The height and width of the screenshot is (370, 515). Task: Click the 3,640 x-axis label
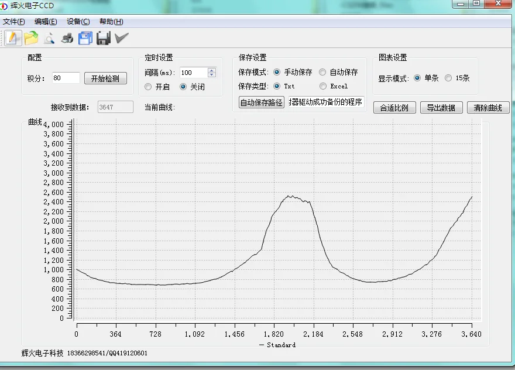click(x=471, y=334)
